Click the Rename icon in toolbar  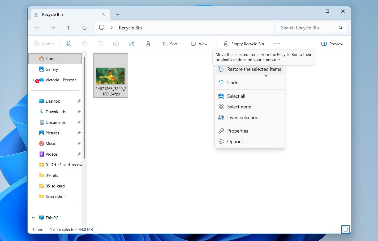116,44
